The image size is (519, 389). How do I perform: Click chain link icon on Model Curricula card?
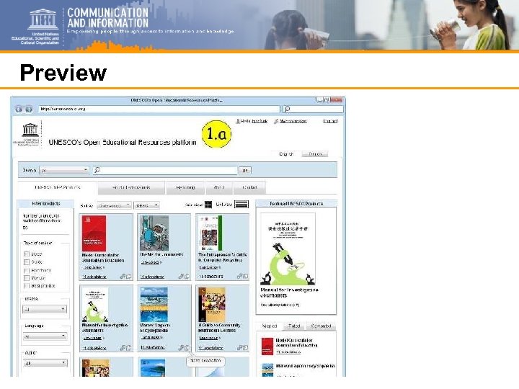pos(123,276)
